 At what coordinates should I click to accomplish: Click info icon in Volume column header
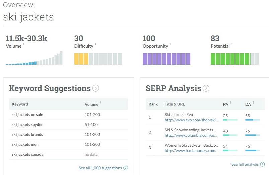(101, 103)
